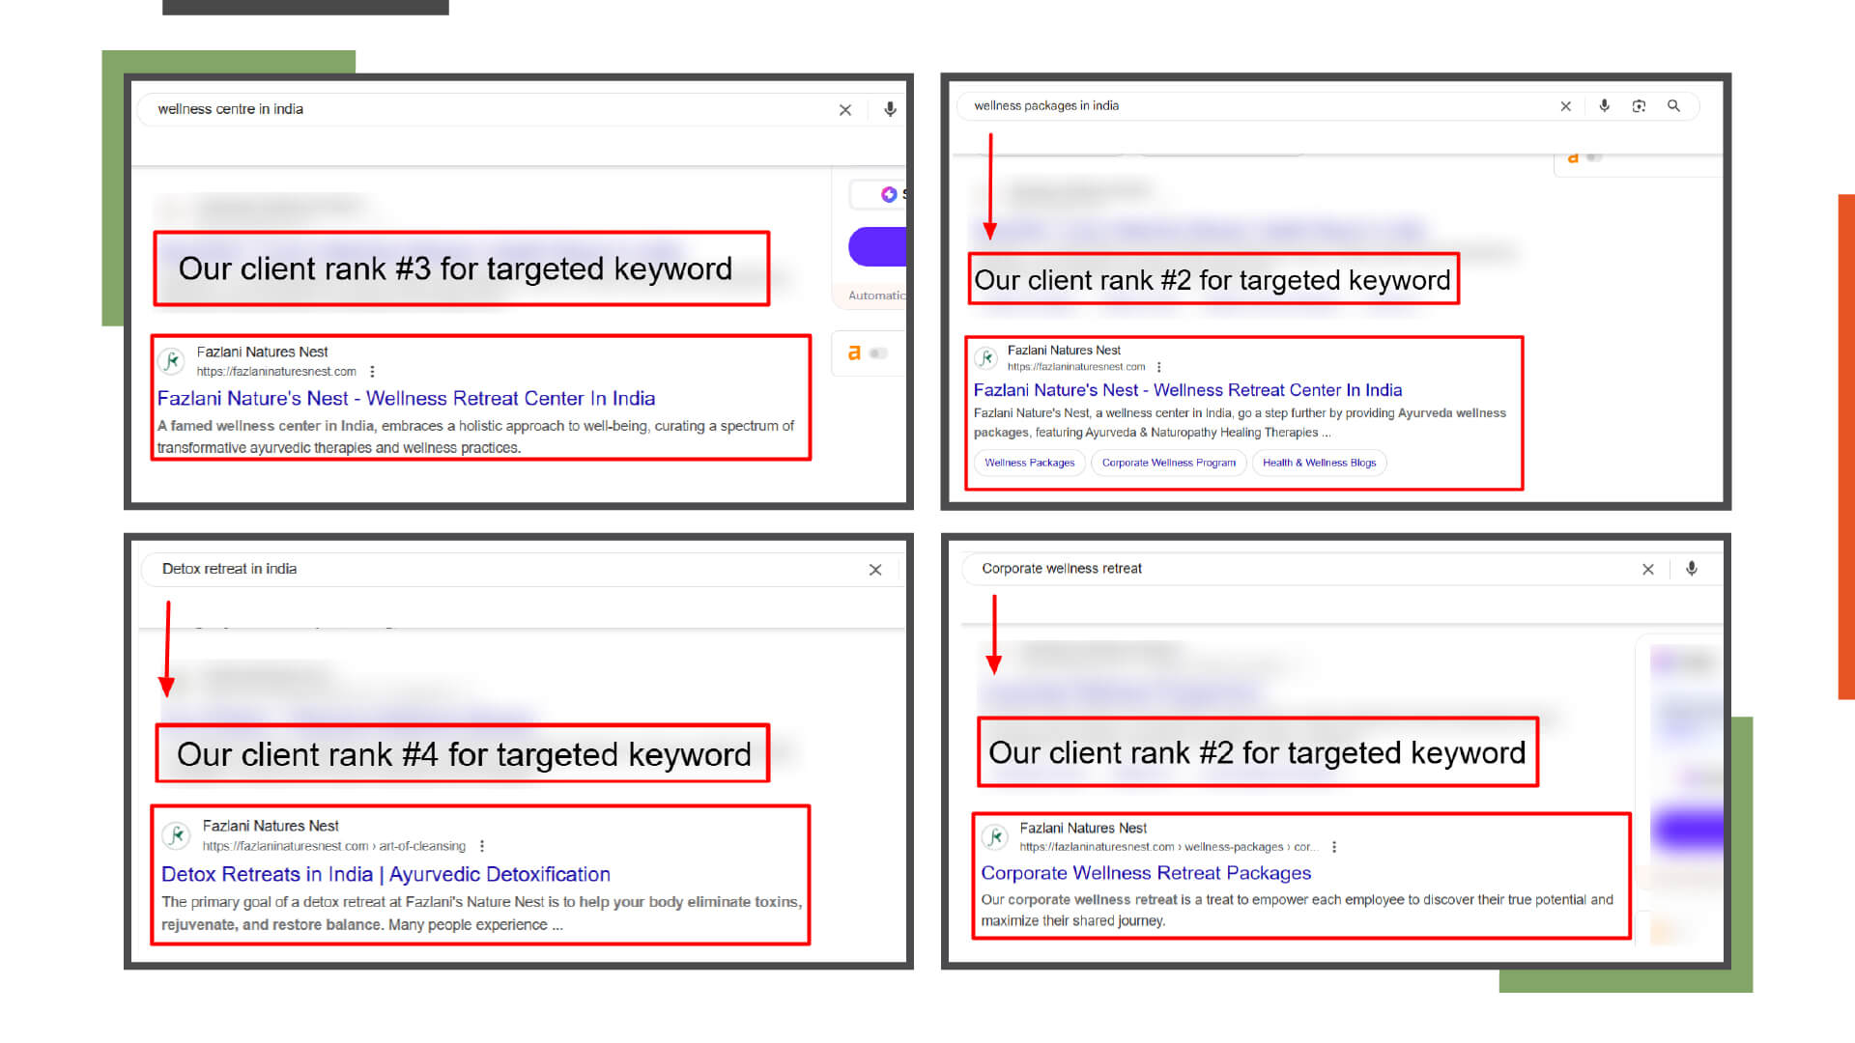Open three-dot menu beside art-of-cleansing URL
Viewport: 1855px width, 1043px height.
tap(482, 846)
